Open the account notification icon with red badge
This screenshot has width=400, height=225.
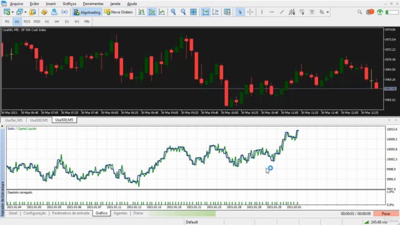(369, 12)
